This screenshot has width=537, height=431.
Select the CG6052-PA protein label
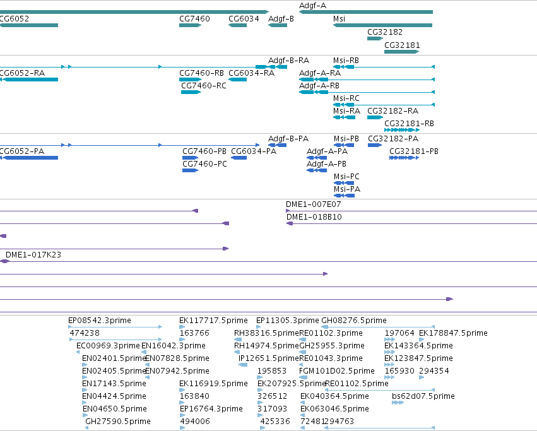[x=22, y=152]
